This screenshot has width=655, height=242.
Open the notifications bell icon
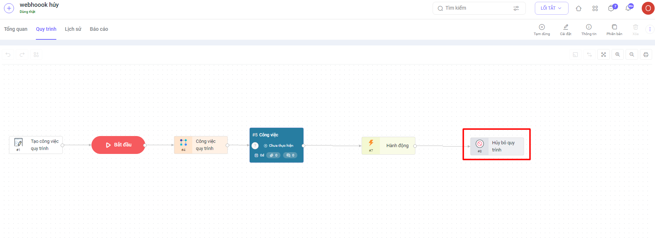coord(628,8)
